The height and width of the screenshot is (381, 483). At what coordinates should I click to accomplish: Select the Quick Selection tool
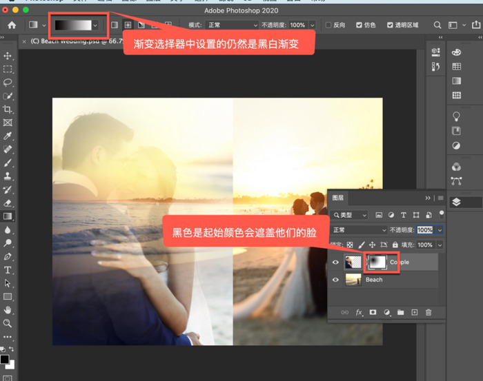(8, 96)
